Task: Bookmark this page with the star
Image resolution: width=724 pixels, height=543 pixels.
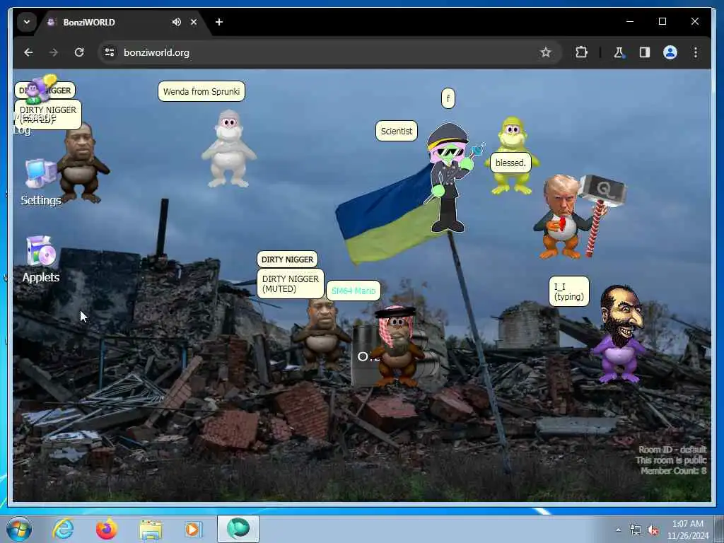Action: pyautogui.click(x=545, y=52)
